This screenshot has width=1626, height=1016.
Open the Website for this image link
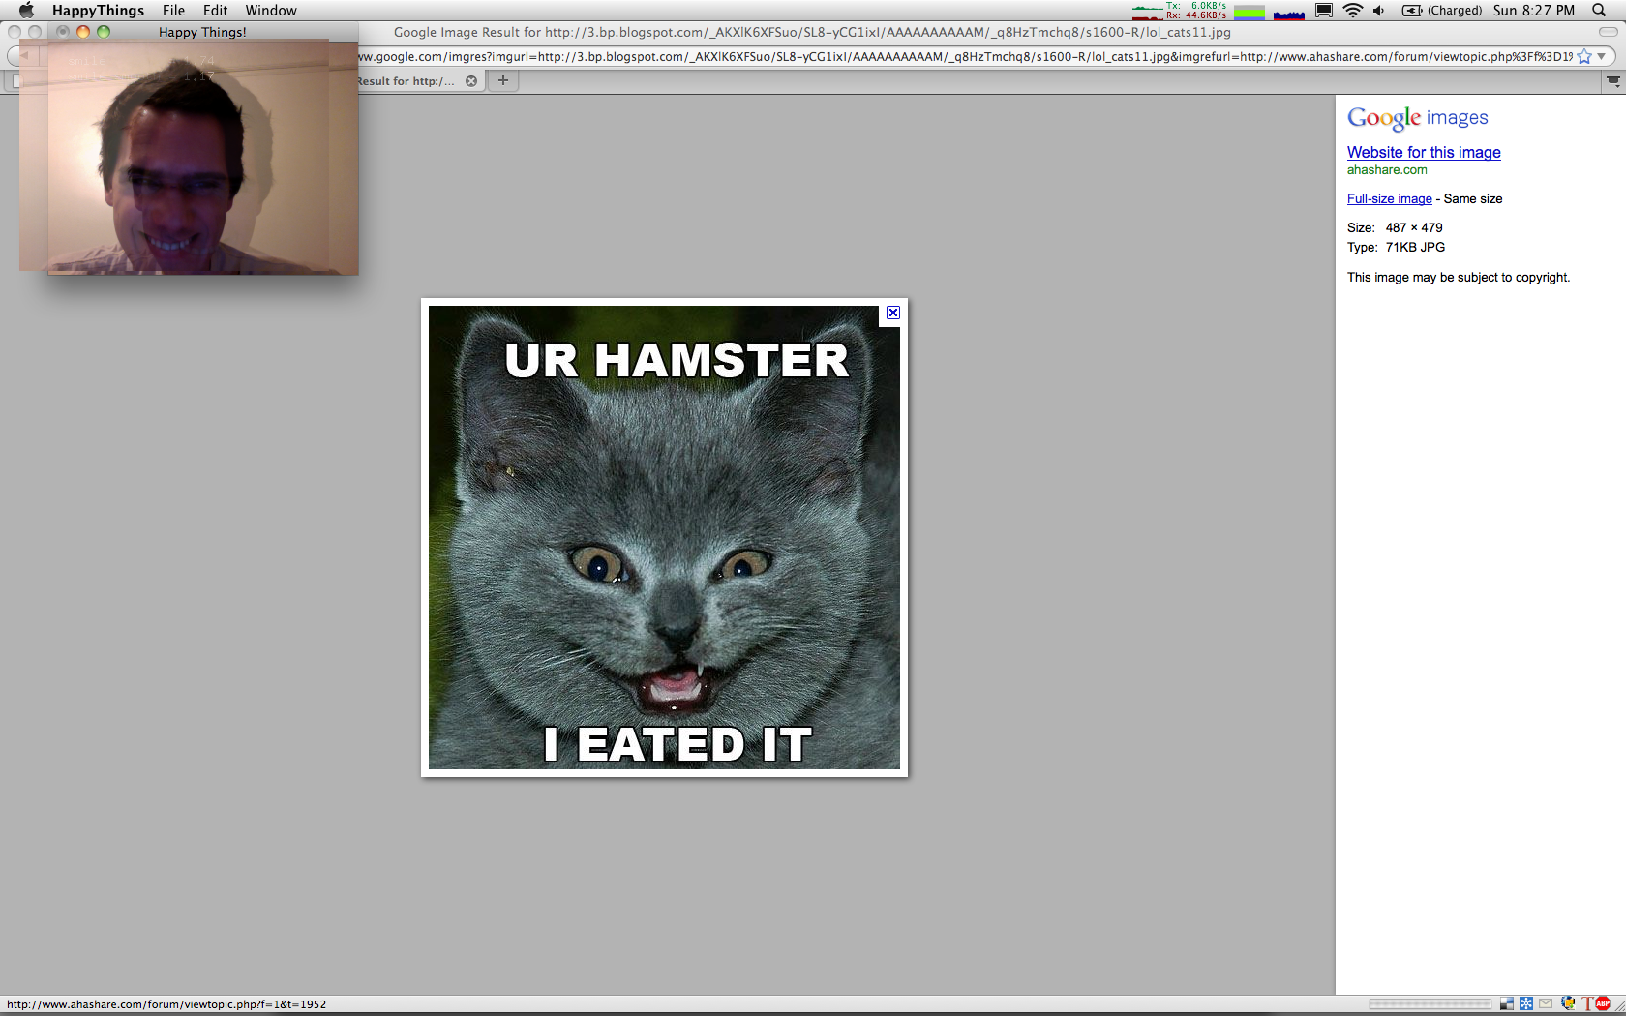1424,152
